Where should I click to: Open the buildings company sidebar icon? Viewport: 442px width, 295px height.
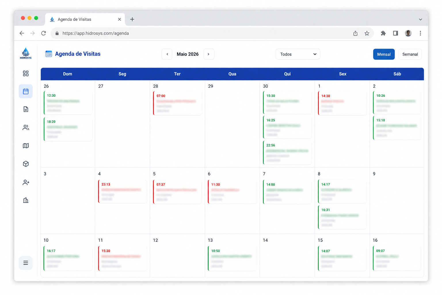point(26,200)
